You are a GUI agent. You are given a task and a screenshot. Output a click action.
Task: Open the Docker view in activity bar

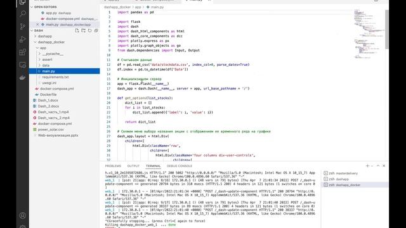(x=23, y=77)
